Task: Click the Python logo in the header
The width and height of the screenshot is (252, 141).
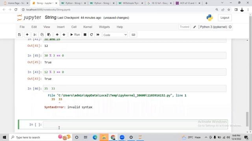Action: coord(209,18)
